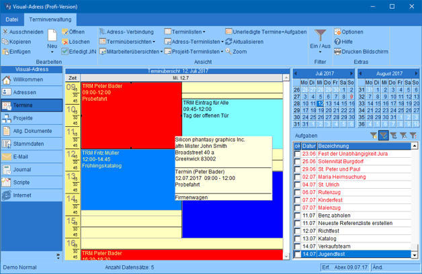Viewport: 422px width, 274px height.
Task: Check box for Verkaufsteam task
Action: click(x=297, y=246)
